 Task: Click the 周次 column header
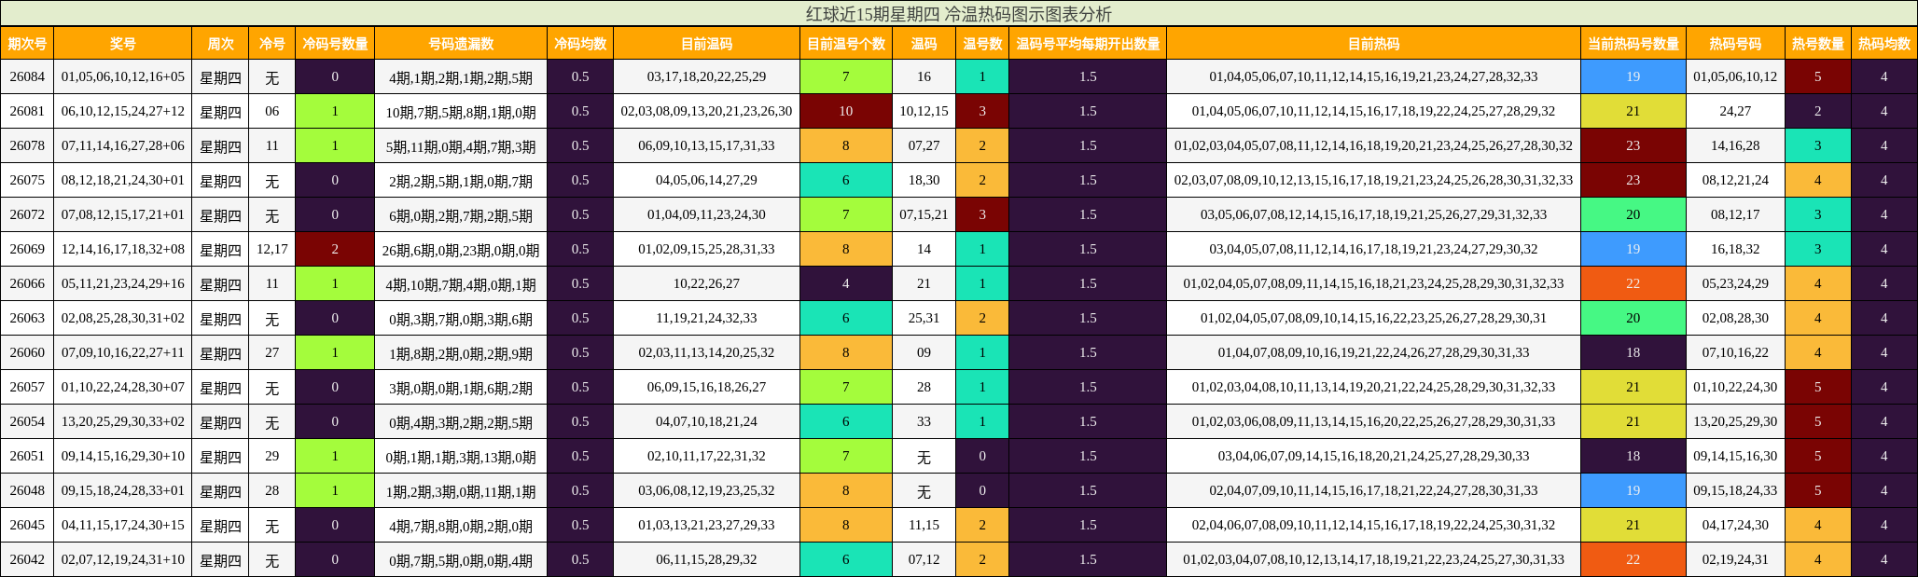point(221,43)
